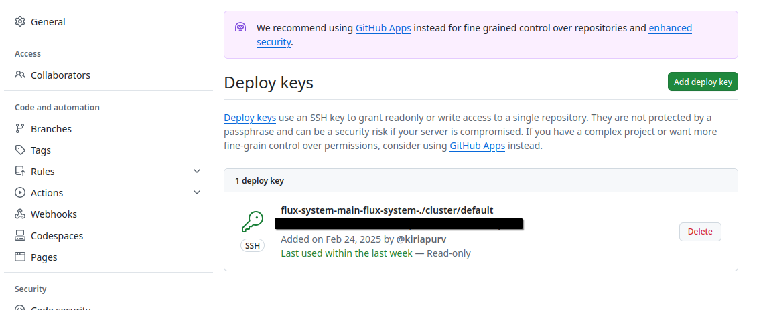This screenshot has height=310, width=763.
Task: Click the green SSH key icon
Action: (253, 221)
